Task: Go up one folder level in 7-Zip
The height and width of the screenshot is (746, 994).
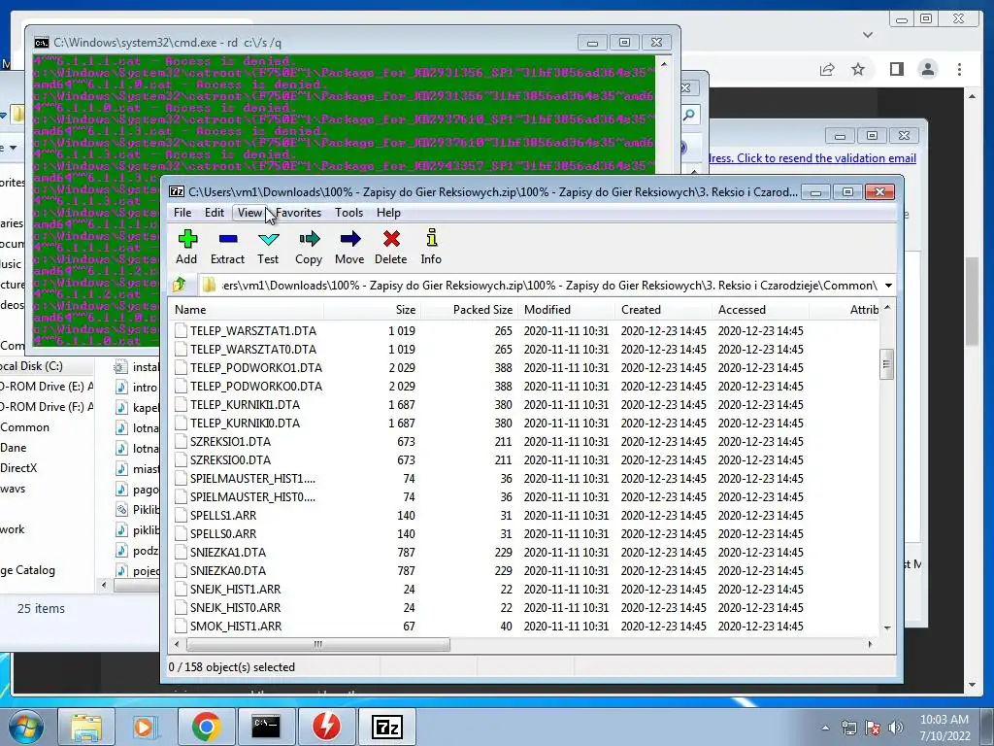Action: tap(180, 285)
